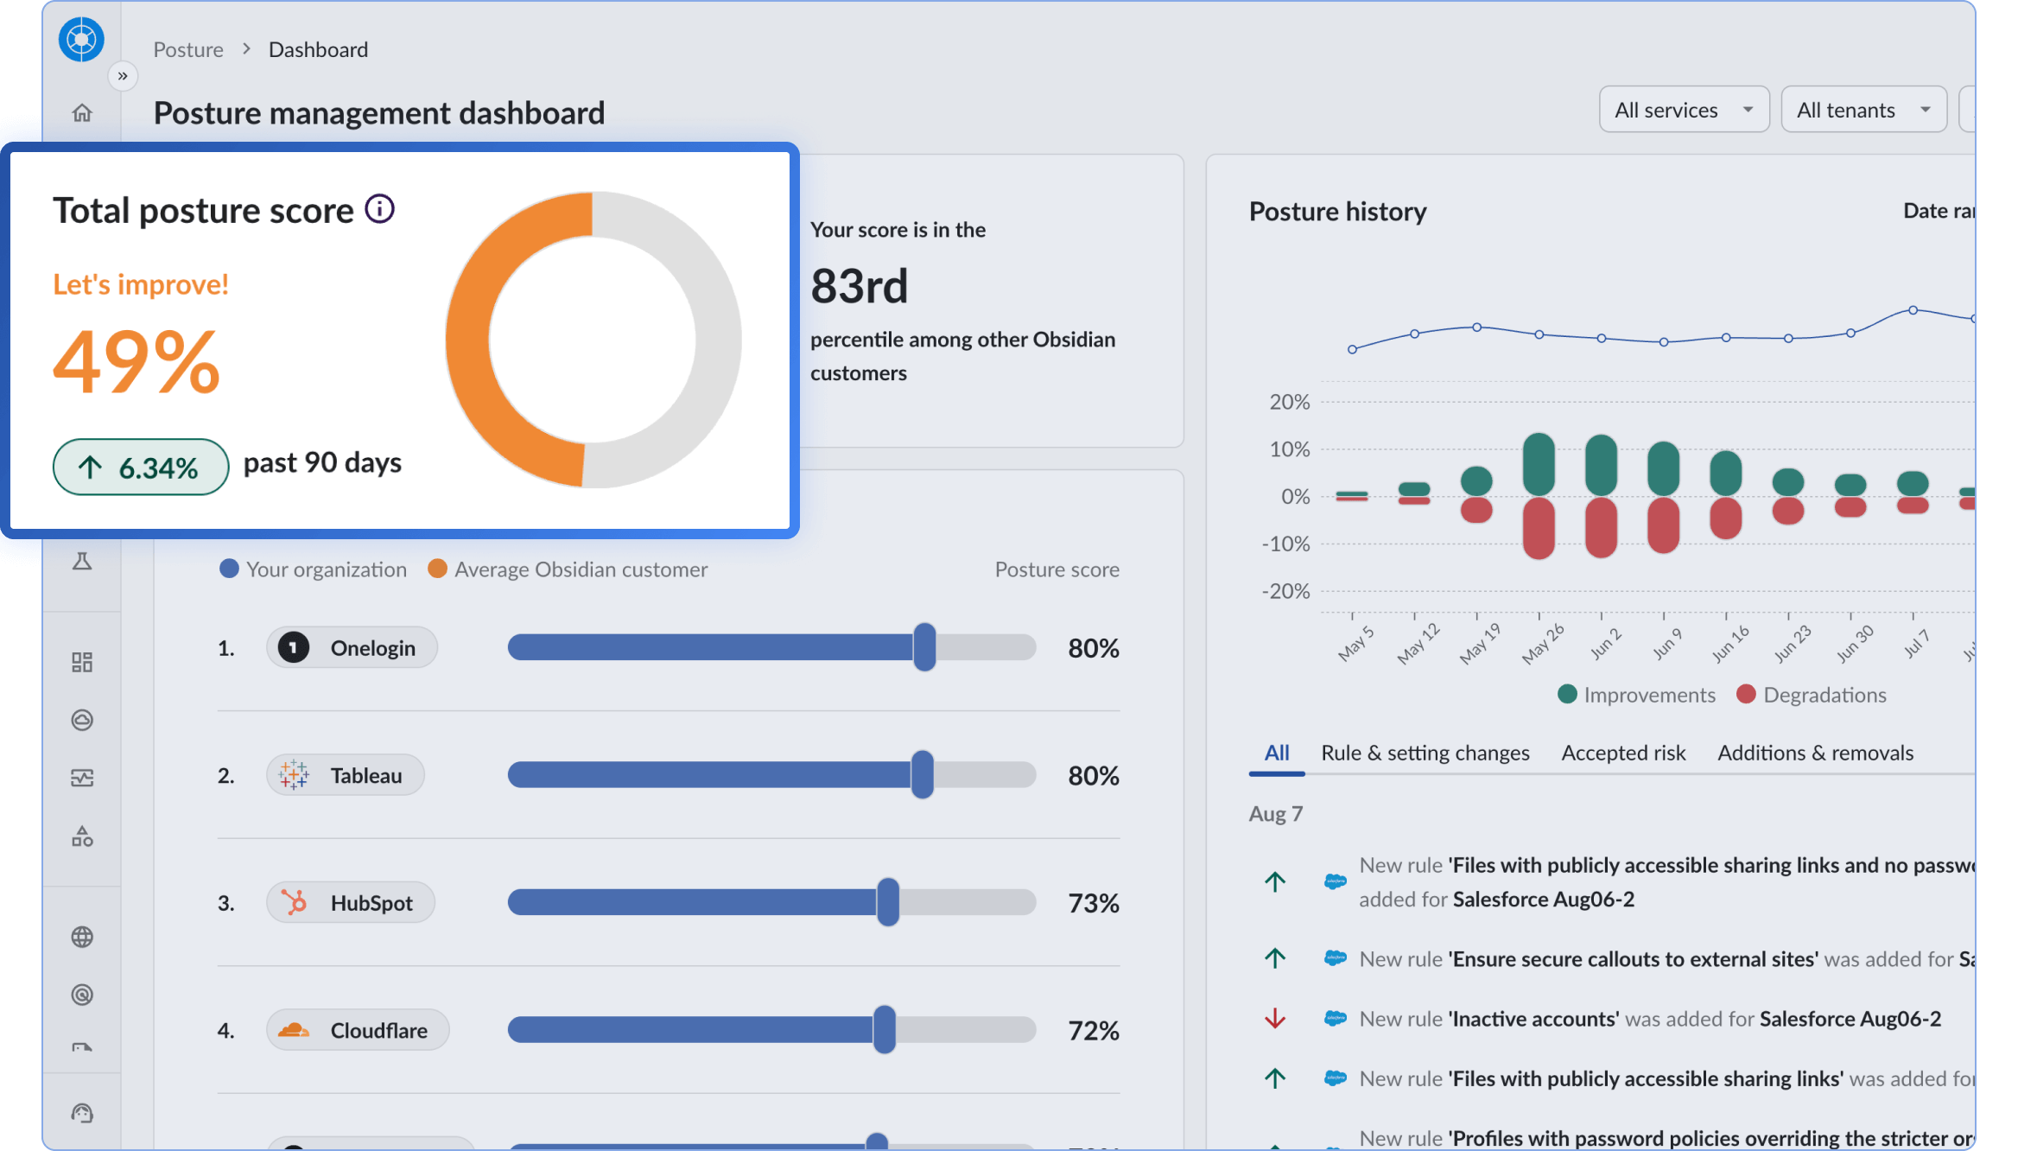Screen dimensions: 2018x1151
Task: Click the red down arrow beside Inactive accounts
Action: point(1275,1019)
